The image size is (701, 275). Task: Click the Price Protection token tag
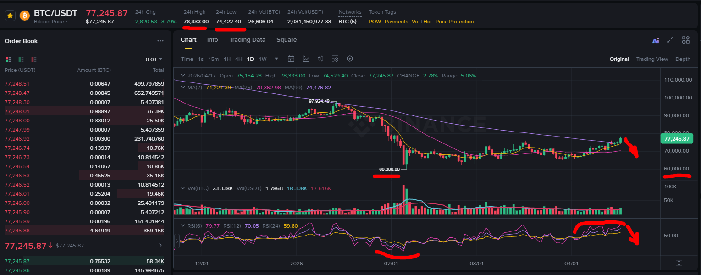[x=455, y=22]
